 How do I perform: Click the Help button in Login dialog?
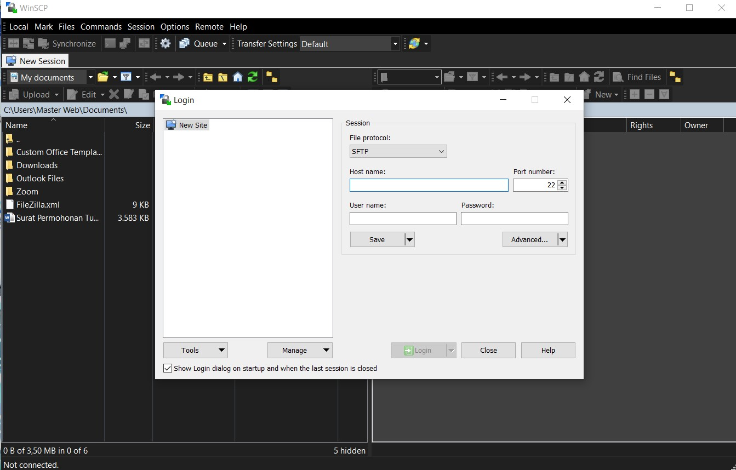coord(548,350)
